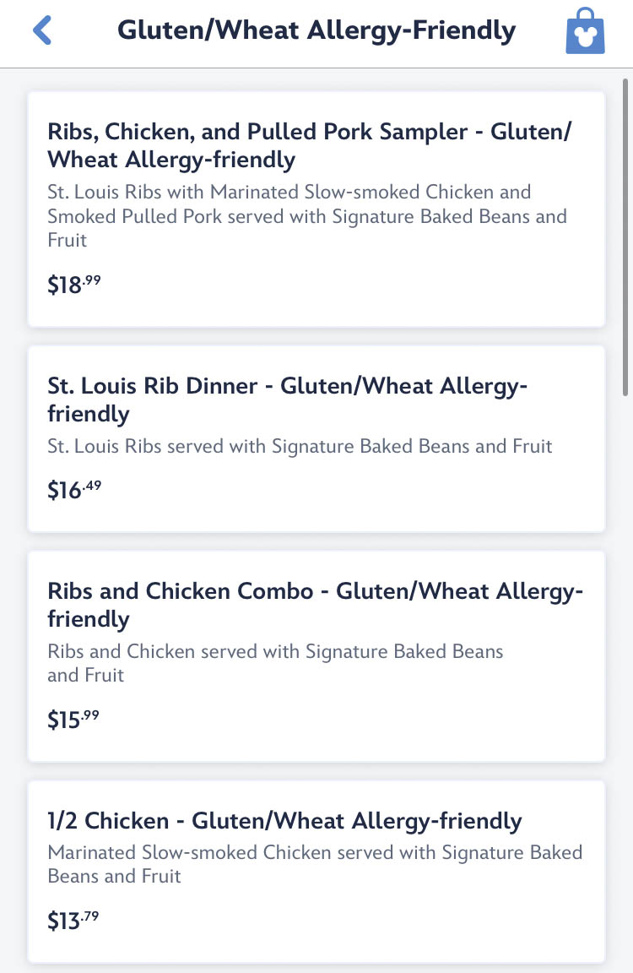Click the $13.79 half chicken price
The height and width of the screenshot is (973, 633).
[x=73, y=920]
